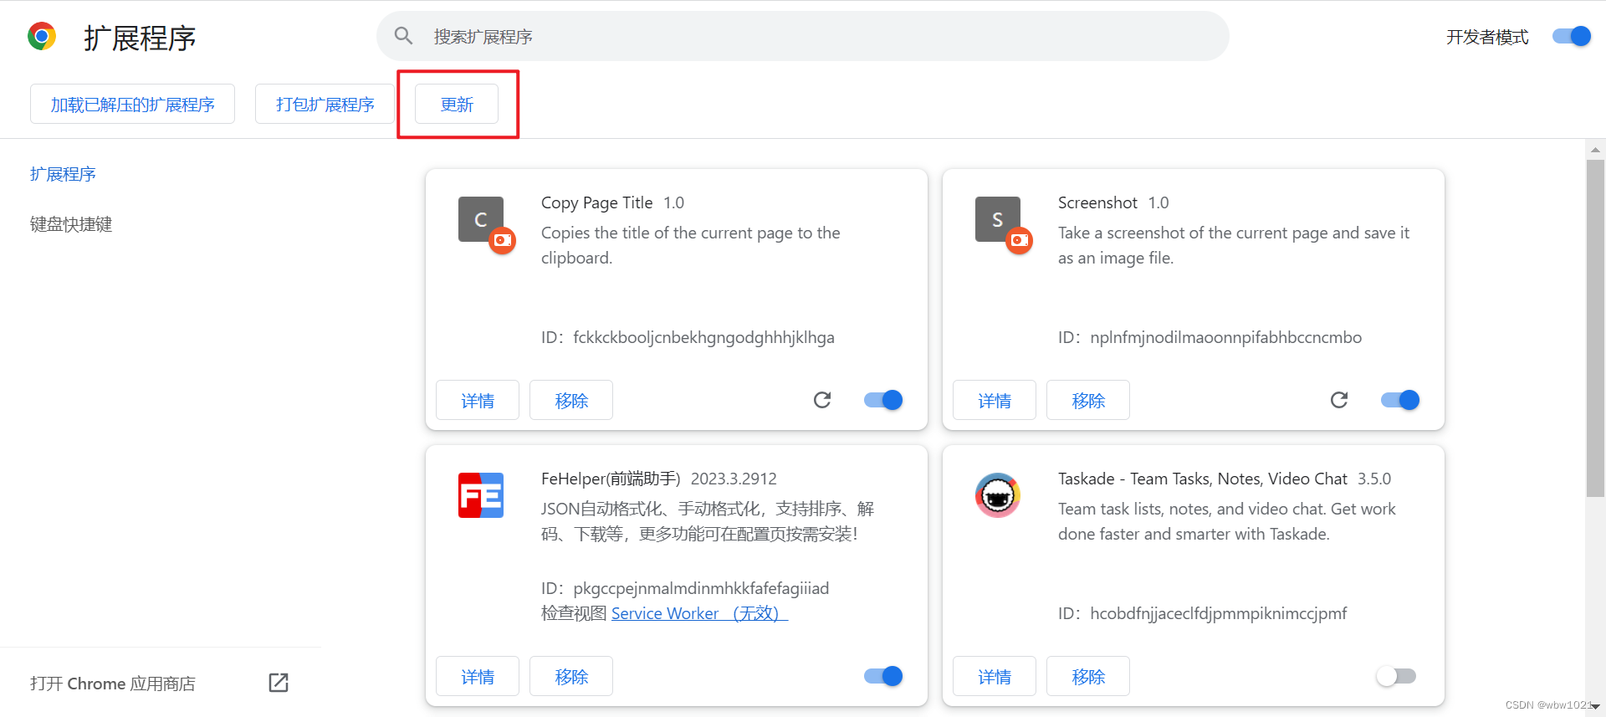Open 键盘快捷键 sidebar section
The image size is (1606, 717).
pyautogui.click(x=71, y=224)
